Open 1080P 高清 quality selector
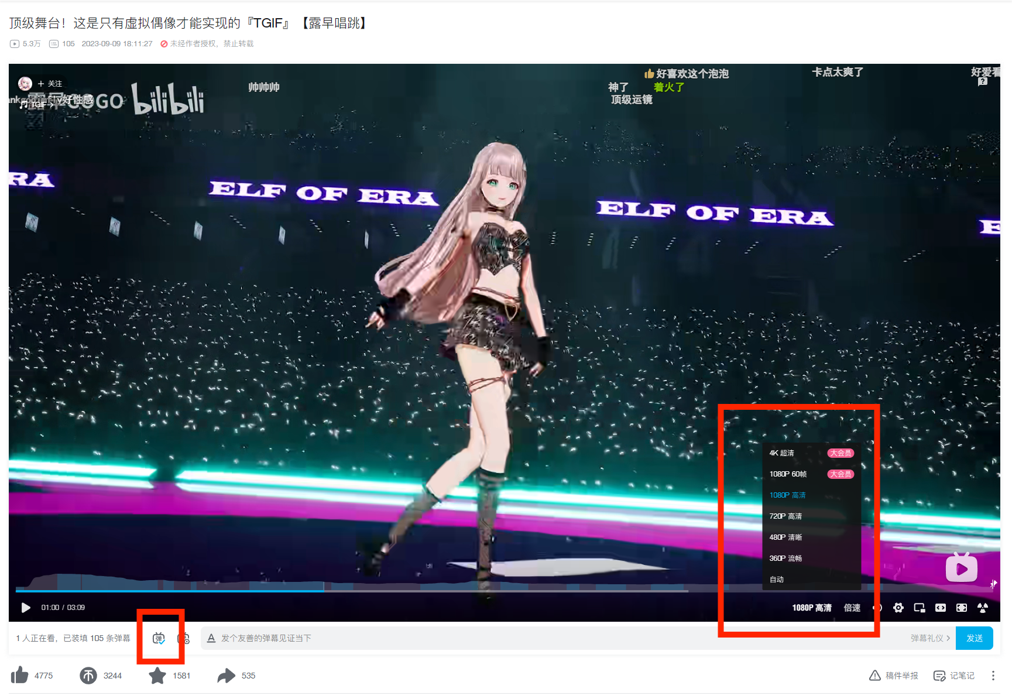 point(812,608)
